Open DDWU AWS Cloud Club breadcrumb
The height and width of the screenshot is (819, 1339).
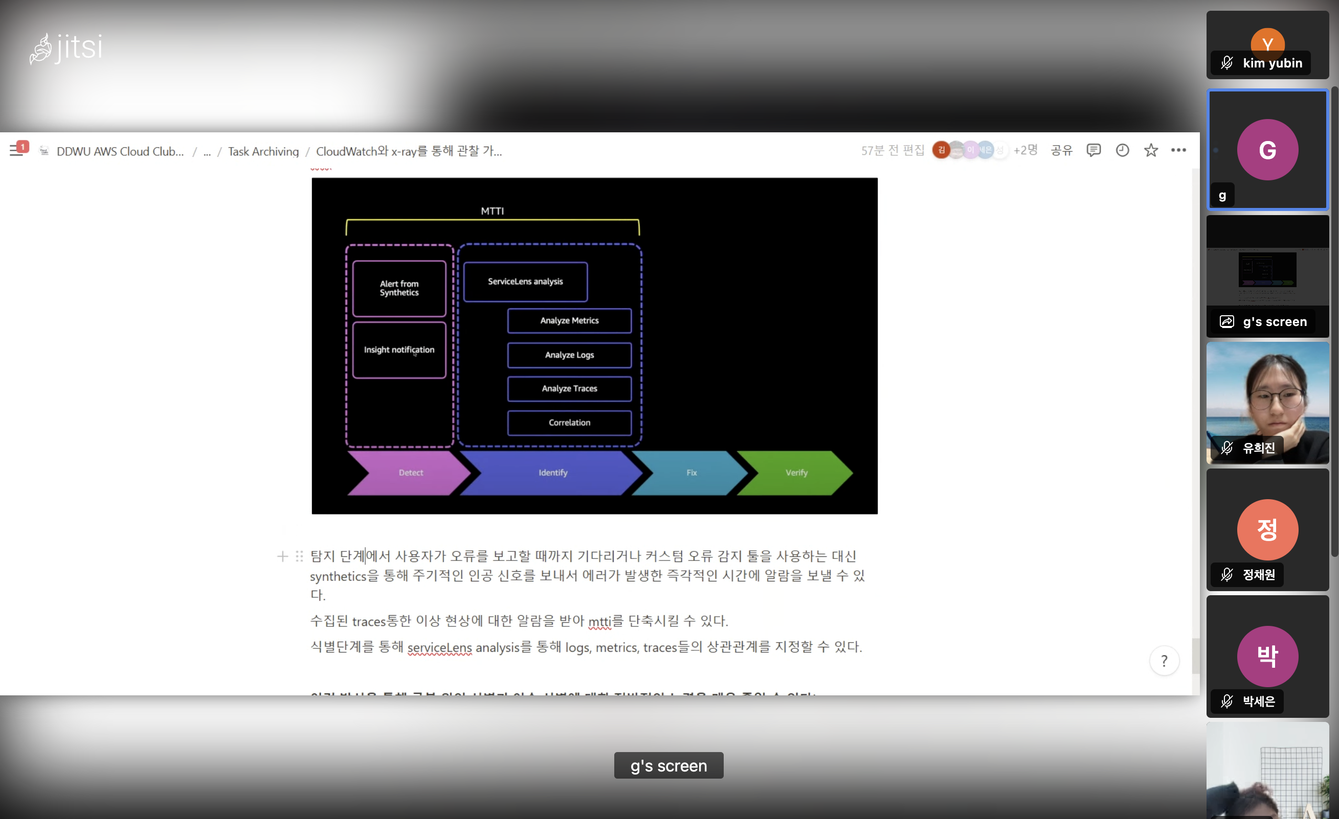tap(120, 151)
